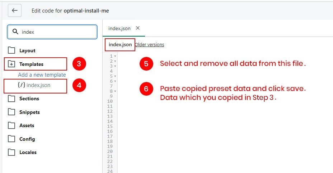Viewport: 333px width, 173px height.
Task: Expand the Sections folder label
Action: 29,98
